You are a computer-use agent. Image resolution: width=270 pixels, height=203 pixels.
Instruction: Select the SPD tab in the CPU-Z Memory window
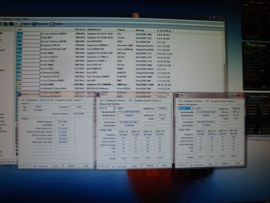52,100
